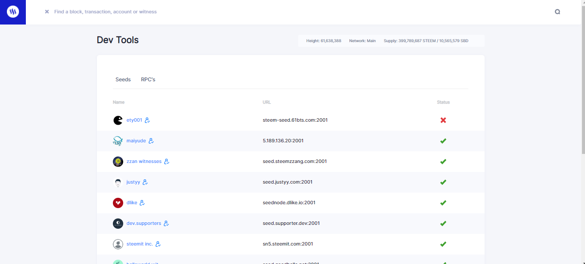Open justyy account link
Viewport: 585px width, 264px height.
click(134, 182)
